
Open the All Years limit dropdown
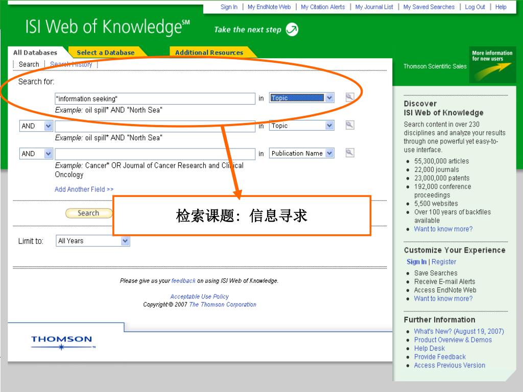tap(93, 241)
